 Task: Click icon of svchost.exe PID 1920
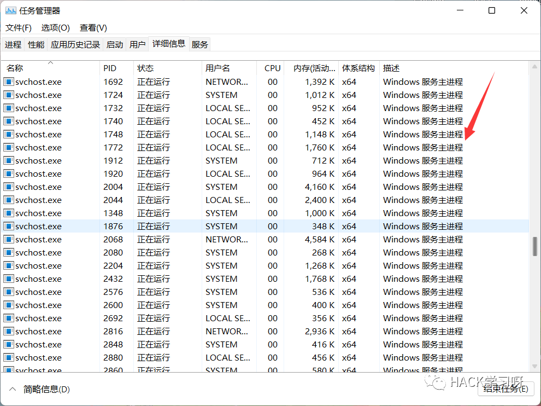pos(9,174)
